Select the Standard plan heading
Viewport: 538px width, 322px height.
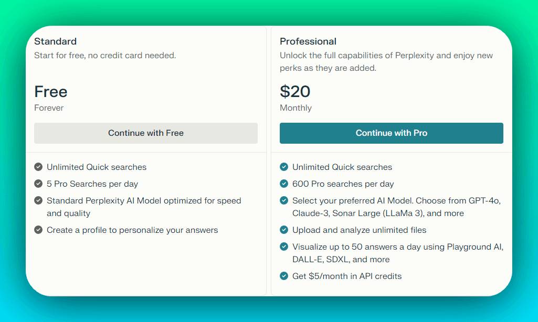point(55,41)
